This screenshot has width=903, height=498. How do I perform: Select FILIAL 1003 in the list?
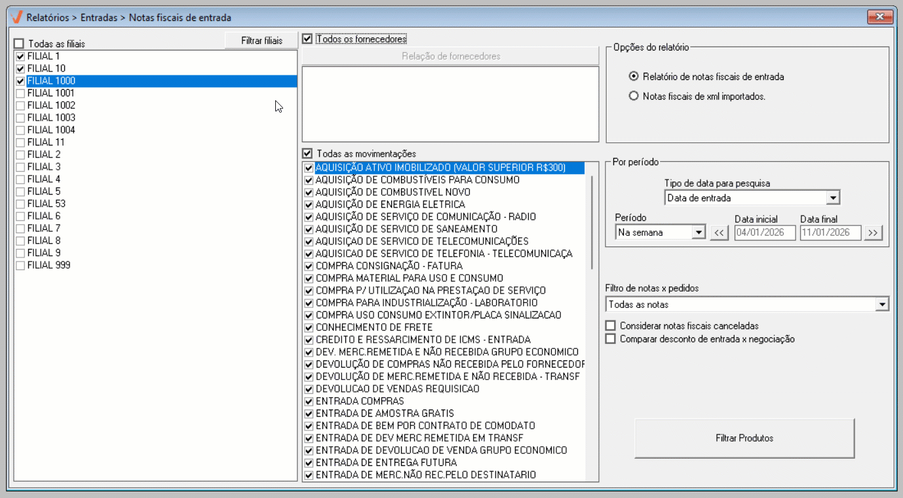(x=51, y=117)
